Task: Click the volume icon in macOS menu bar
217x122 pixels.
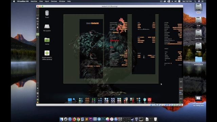Action: [x=176, y=1]
